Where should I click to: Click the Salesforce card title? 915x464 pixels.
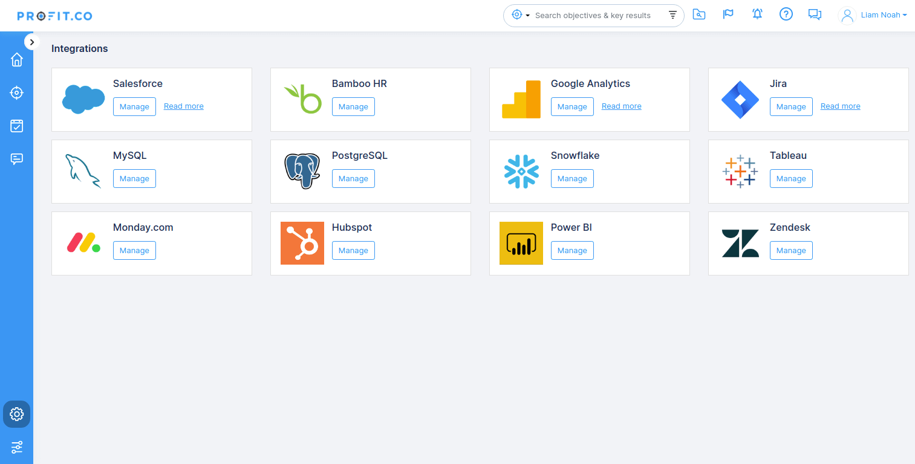(138, 84)
